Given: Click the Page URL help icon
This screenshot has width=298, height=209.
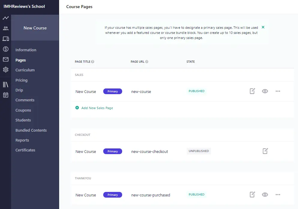Looking at the screenshot, I should pyautogui.click(x=147, y=62).
